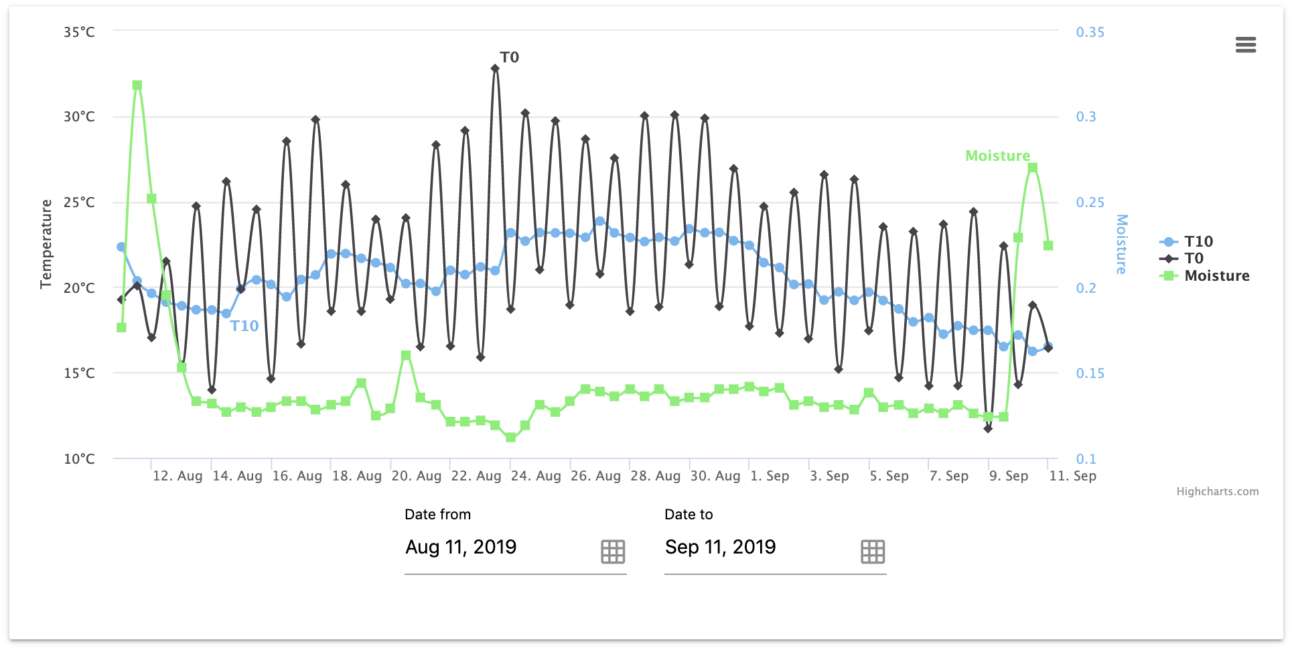Click the calendar icon next to Date from
This screenshot has width=1294, height=648.
[612, 552]
